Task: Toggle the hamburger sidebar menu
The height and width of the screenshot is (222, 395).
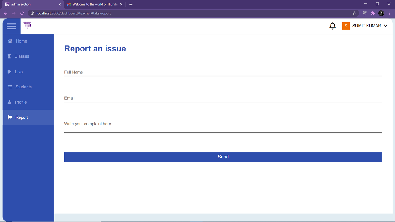Action: tap(11, 26)
